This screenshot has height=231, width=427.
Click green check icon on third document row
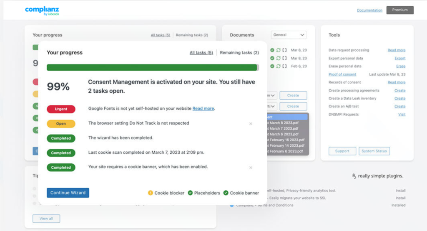coord(272,66)
